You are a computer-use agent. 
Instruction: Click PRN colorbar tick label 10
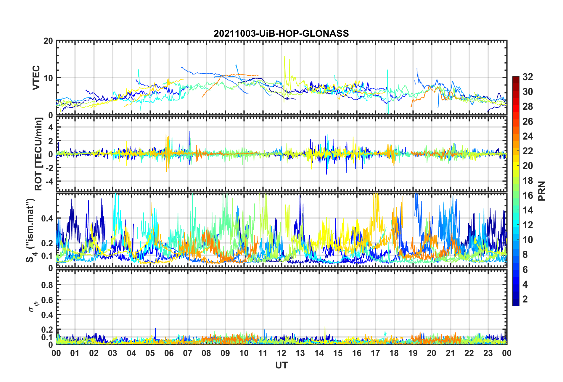(x=528, y=240)
